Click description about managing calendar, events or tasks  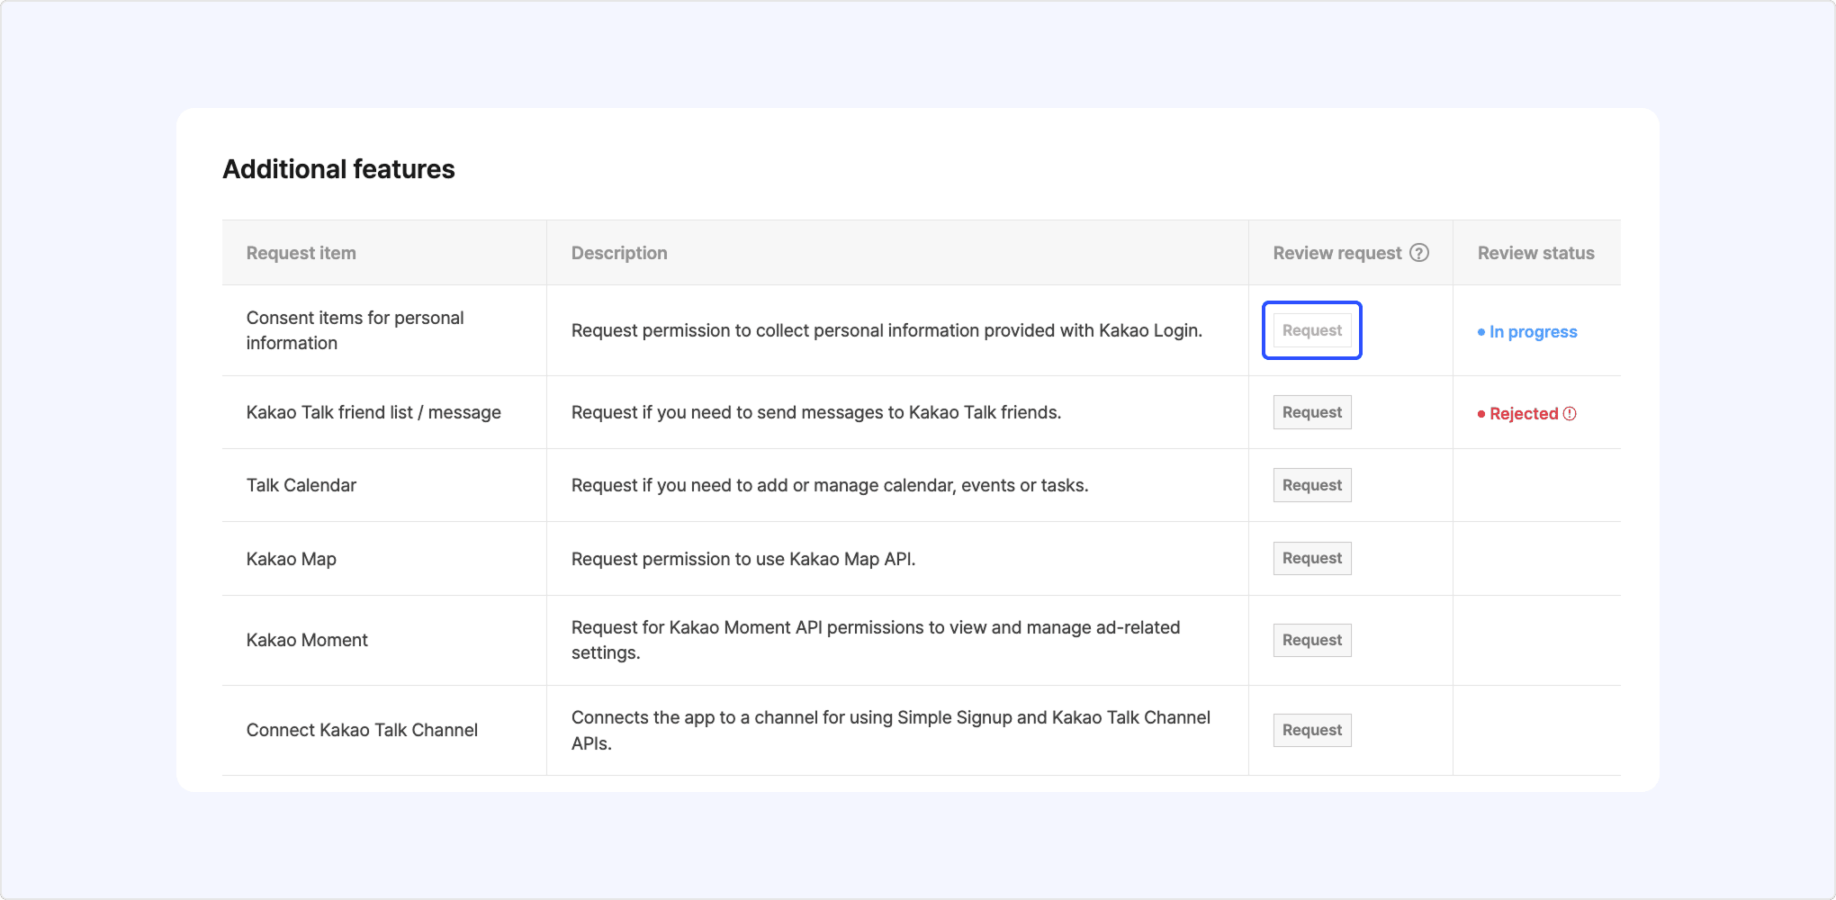coord(830,485)
